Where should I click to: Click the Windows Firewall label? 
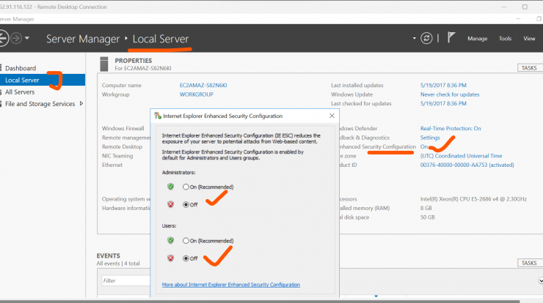click(x=123, y=128)
